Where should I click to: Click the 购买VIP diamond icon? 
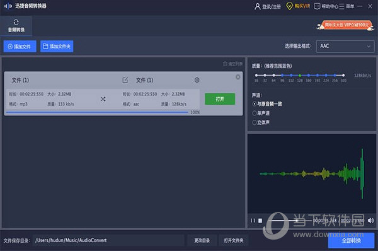289,6
